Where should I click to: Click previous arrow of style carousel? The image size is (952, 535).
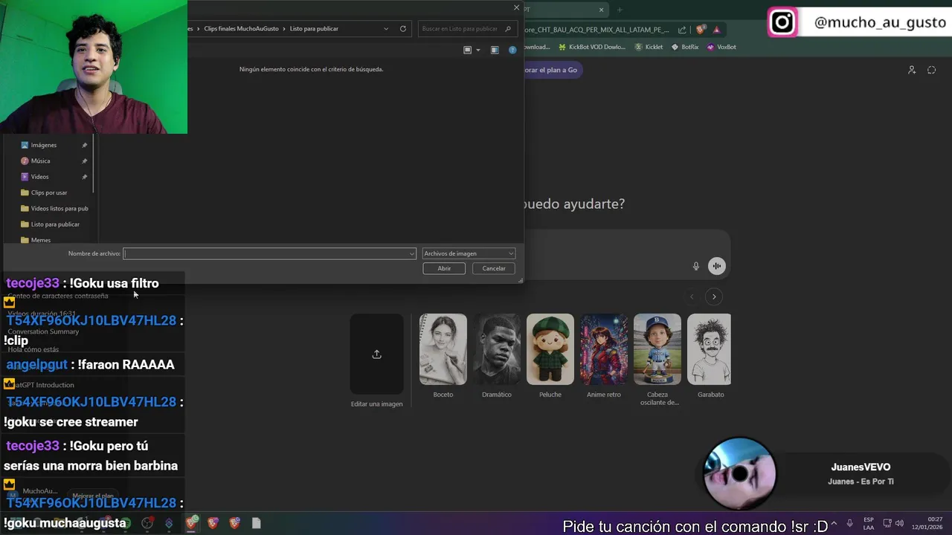coord(692,296)
